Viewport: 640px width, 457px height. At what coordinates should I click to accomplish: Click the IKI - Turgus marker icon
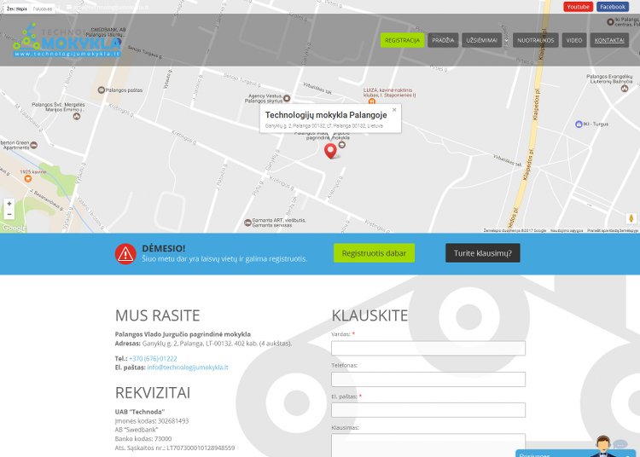click(x=579, y=124)
